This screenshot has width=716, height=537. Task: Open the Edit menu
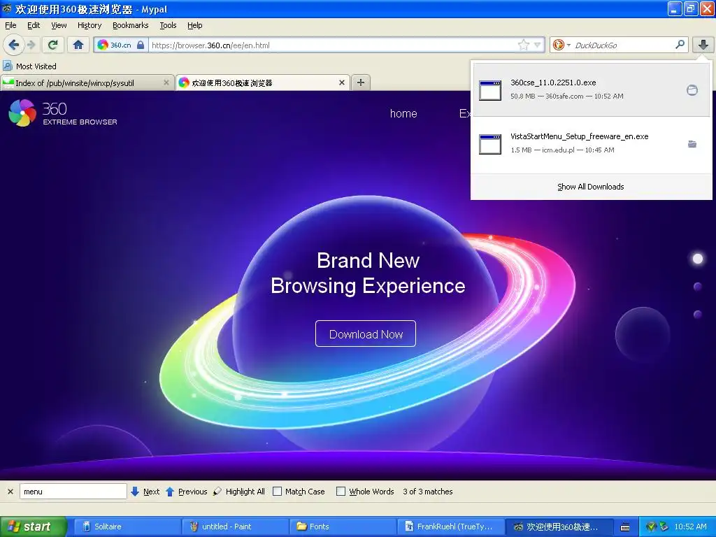tap(34, 25)
